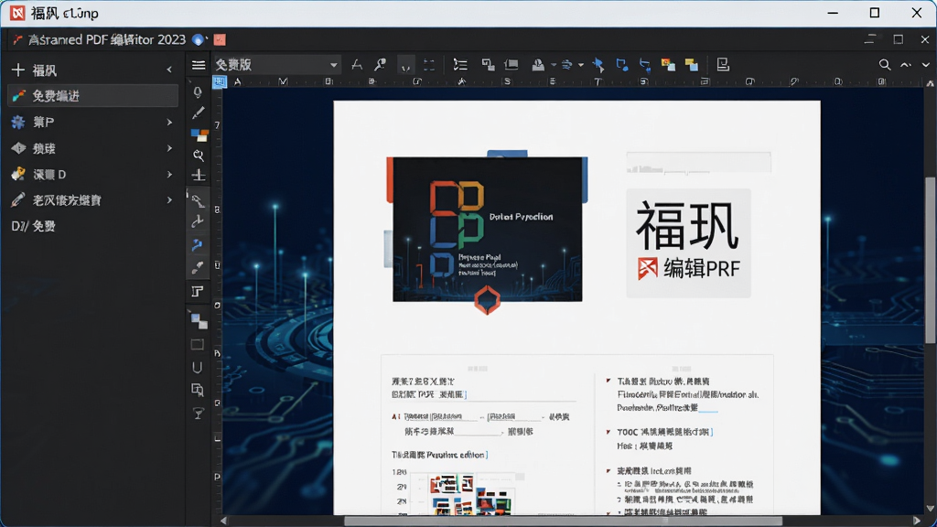Open the 第P sidebar entry

click(92, 122)
